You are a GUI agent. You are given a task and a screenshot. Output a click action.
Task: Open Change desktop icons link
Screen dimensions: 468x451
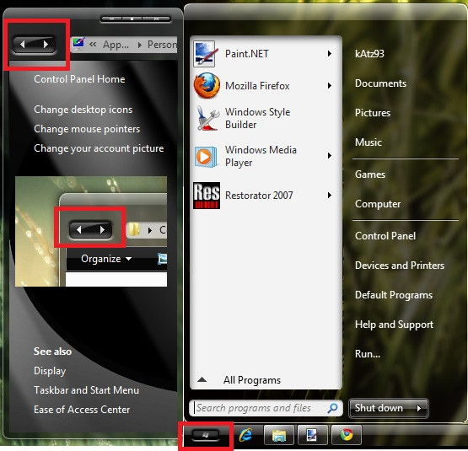click(x=83, y=110)
